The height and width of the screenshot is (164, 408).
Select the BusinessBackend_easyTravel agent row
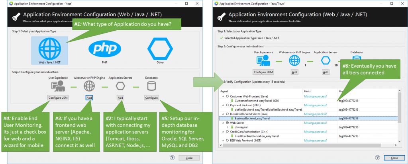pyautogui.click(x=309, y=118)
